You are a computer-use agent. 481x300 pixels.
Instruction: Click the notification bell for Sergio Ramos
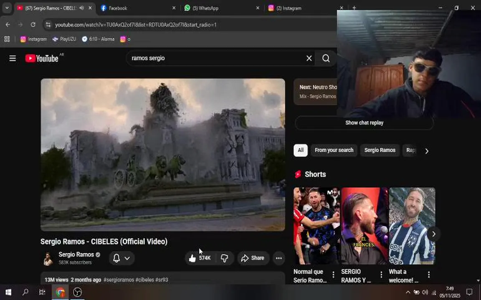coord(116,258)
